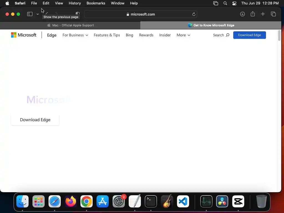
Task: Open Features & Tips link
Action: click(107, 35)
